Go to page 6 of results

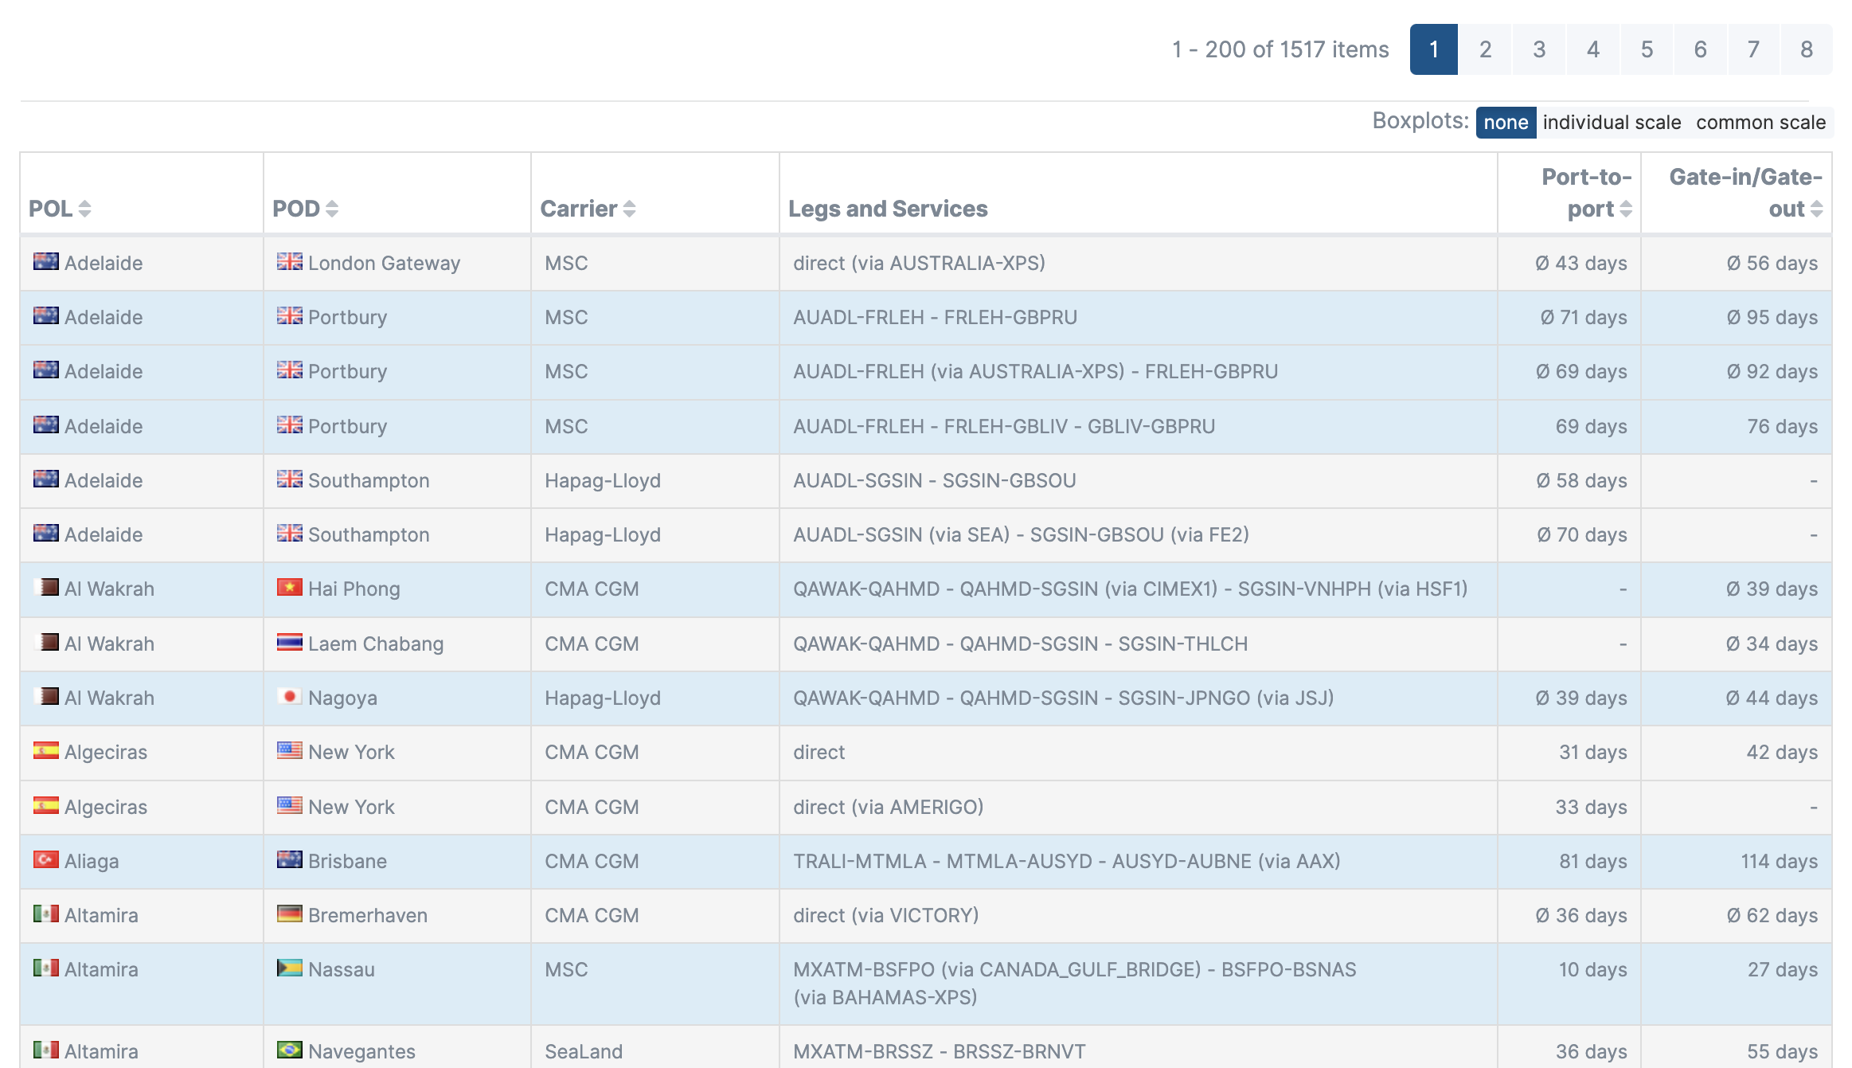click(x=1700, y=49)
